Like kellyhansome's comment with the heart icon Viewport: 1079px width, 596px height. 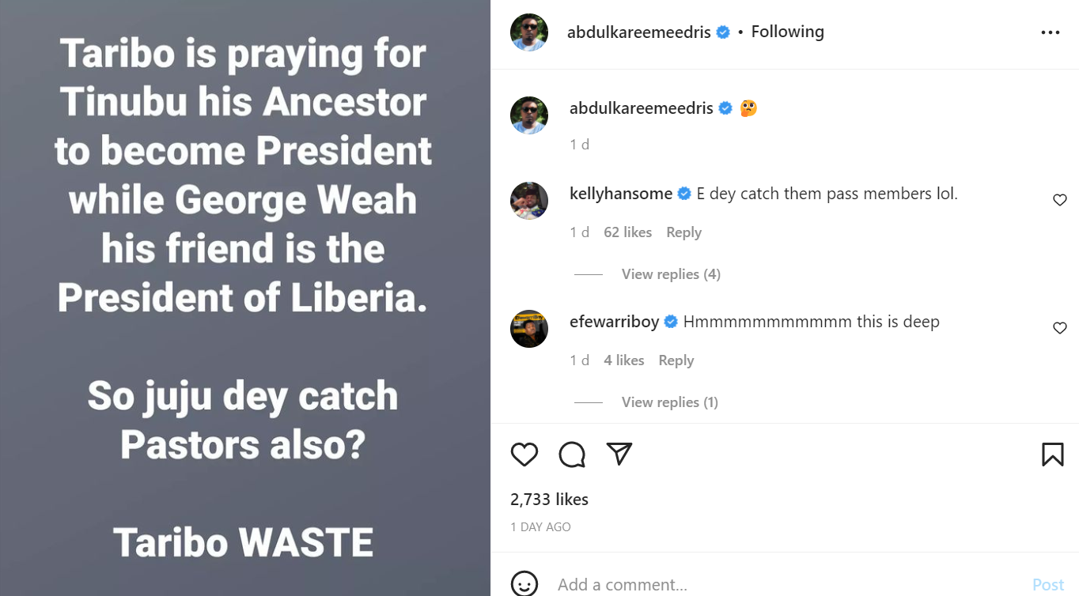(x=1059, y=200)
